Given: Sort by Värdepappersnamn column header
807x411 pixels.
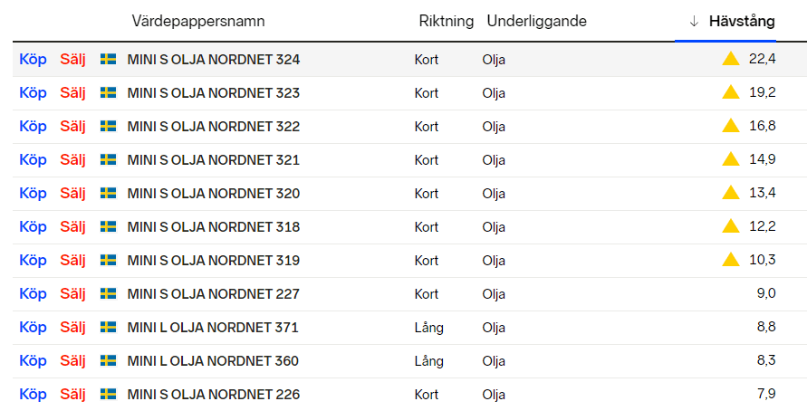Looking at the screenshot, I should 198,21.
